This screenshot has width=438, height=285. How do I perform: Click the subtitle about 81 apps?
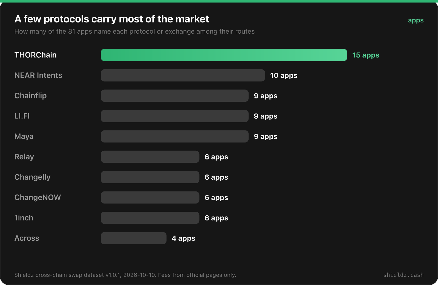(x=134, y=31)
